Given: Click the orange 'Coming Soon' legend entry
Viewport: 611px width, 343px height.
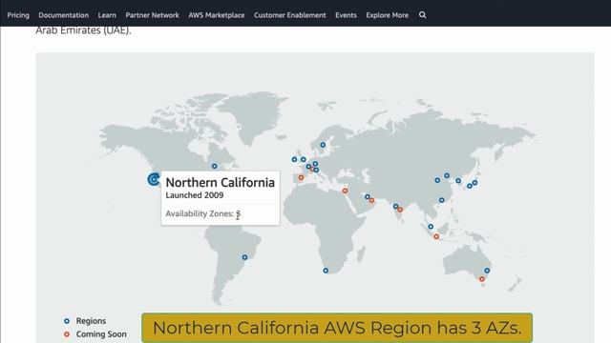Looking at the screenshot, I should coord(95,334).
